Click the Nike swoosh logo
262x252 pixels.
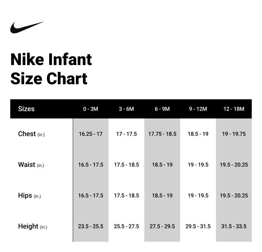point(27,27)
